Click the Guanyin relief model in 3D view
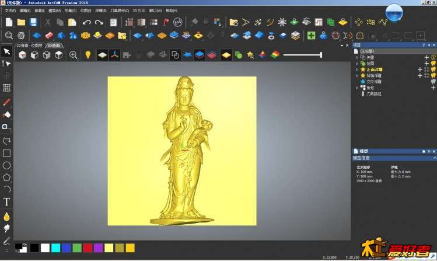 pyautogui.click(x=184, y=151)
